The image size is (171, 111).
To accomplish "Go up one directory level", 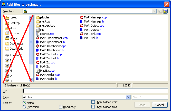I will click(x=160, y=11).
